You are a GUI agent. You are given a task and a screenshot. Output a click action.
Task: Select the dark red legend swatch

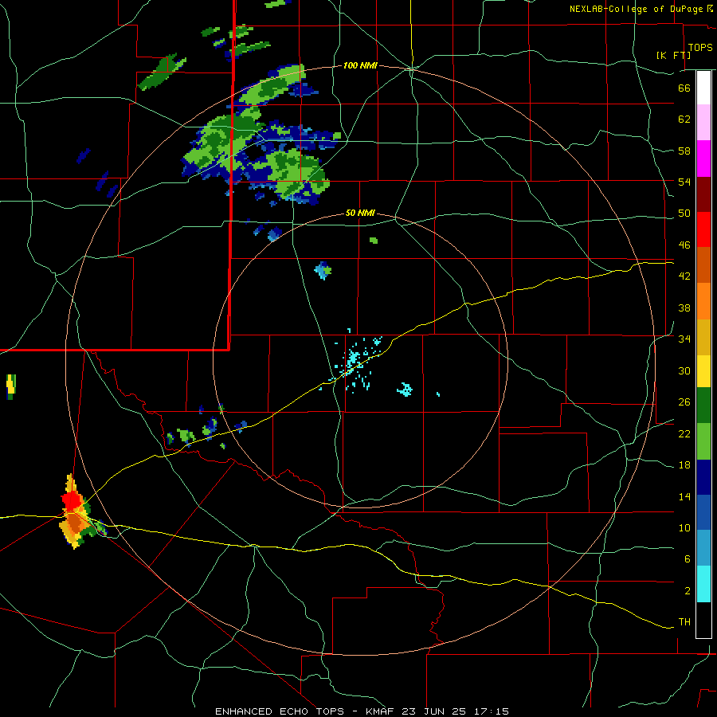click(703, 194)
